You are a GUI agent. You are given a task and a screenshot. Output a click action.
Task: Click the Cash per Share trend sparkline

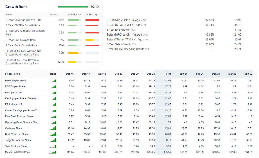click(x=53, y=128)
